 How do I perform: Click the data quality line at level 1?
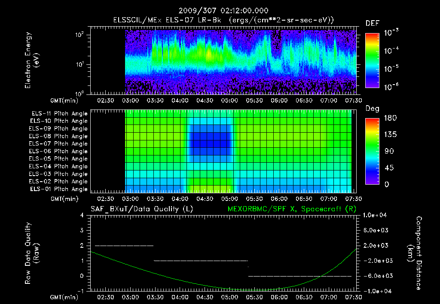(x=201, y=261)
